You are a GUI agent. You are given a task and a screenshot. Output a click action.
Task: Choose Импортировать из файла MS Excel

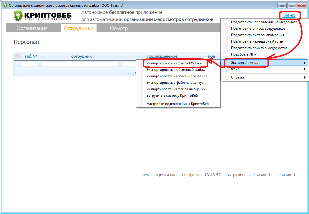click(x=175, y=63)
